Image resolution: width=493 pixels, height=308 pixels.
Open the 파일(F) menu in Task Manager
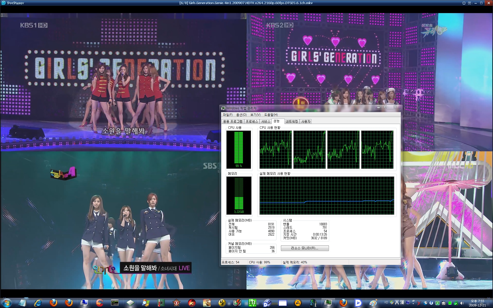click(x=227, y=115)
